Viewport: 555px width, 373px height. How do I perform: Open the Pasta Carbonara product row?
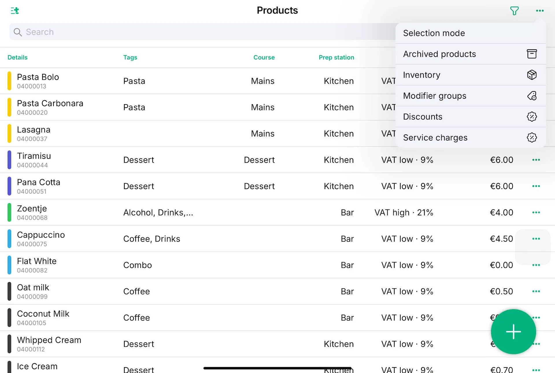(50, 107)
